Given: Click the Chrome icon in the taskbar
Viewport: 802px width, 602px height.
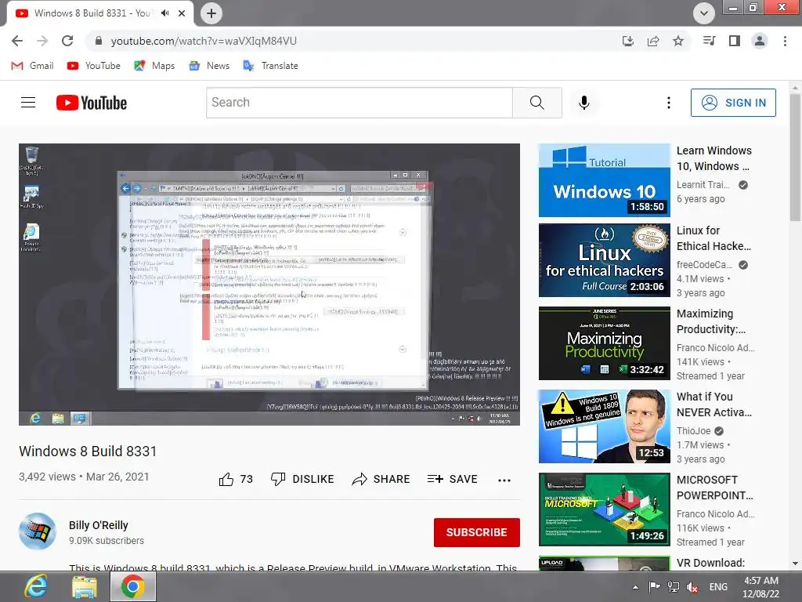Looking at the screenshot, I should 133,586.
